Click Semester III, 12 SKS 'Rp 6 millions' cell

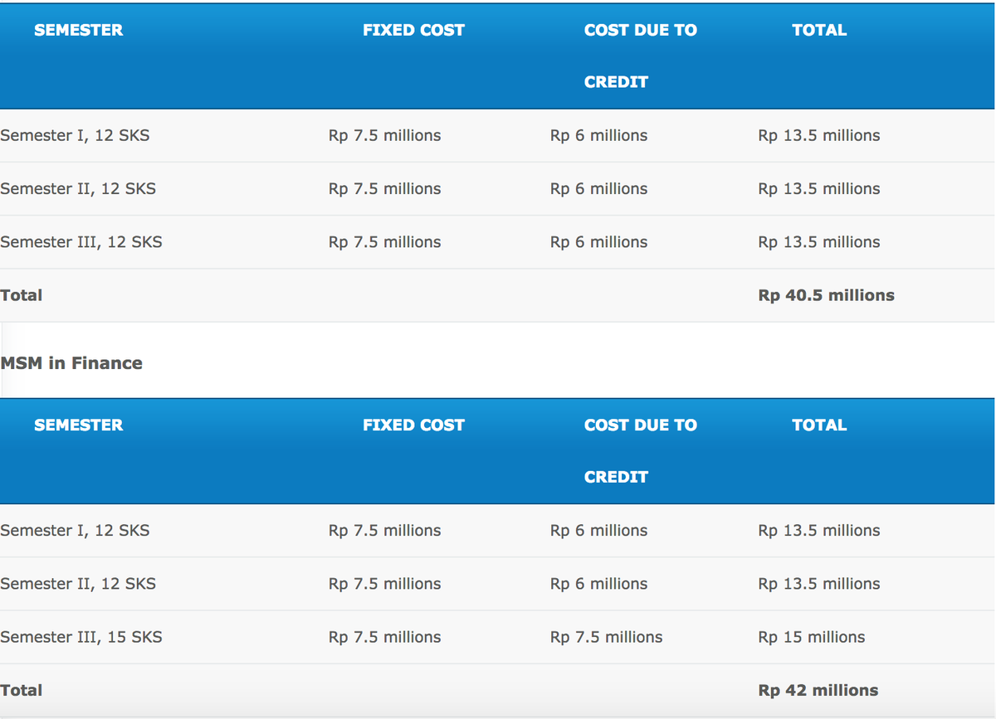point(598,242)
